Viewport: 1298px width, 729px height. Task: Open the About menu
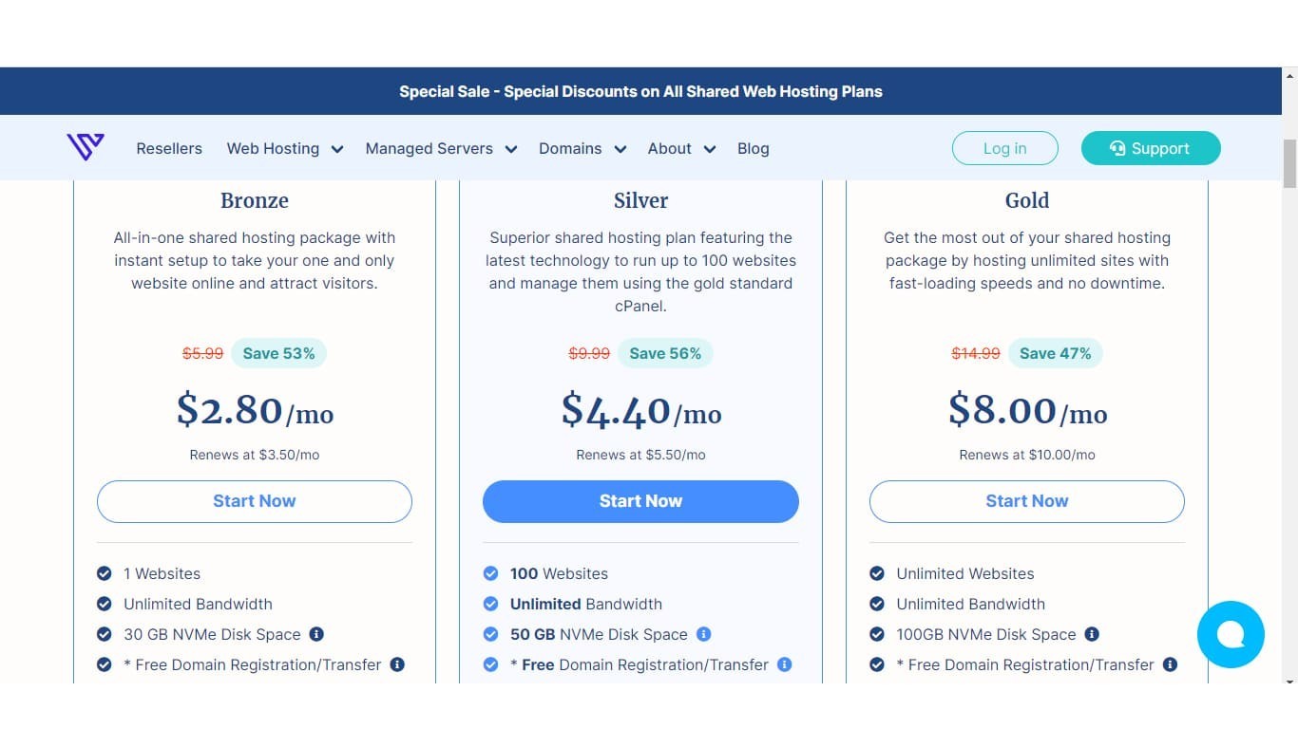tap(669, 148)
